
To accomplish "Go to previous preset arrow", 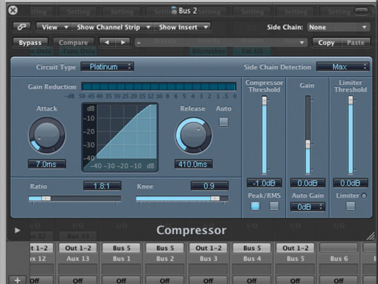I will click(107, 43).
